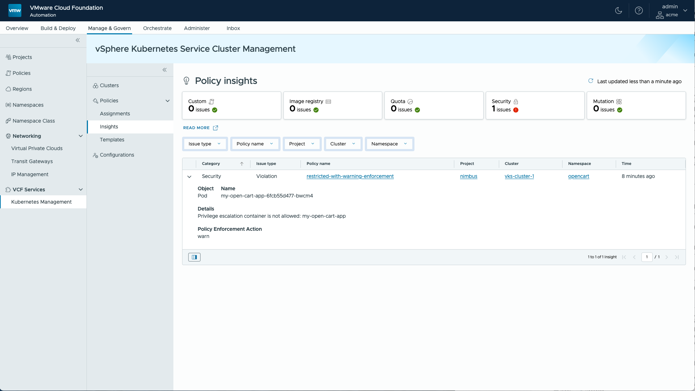Select Kubernetes Management
695x391 pixels.
click(43, 202)
